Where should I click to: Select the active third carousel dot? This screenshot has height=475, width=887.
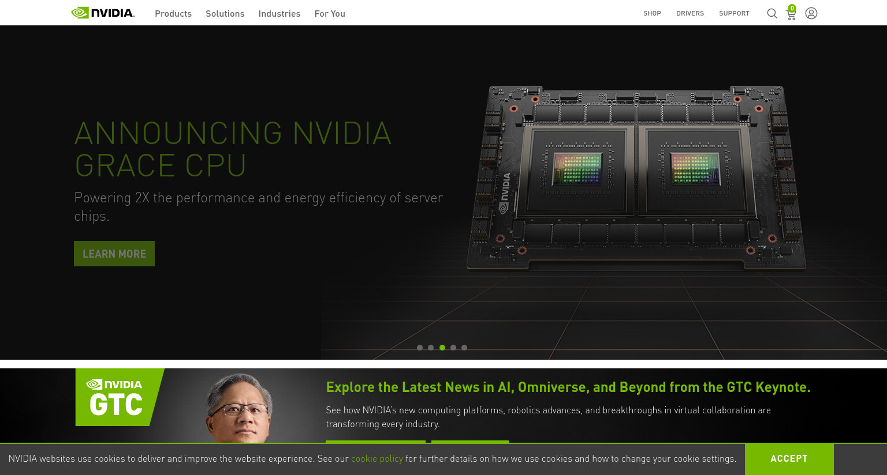442,348
